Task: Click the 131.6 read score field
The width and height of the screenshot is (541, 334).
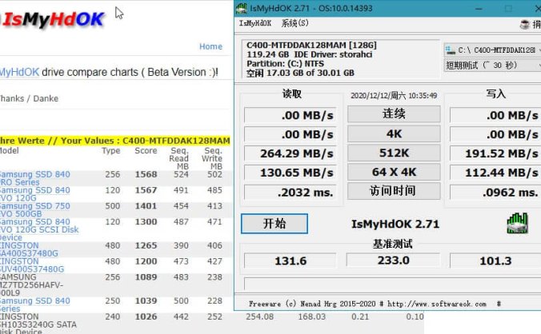Action: pyautogui.click(x=290, y=260)
